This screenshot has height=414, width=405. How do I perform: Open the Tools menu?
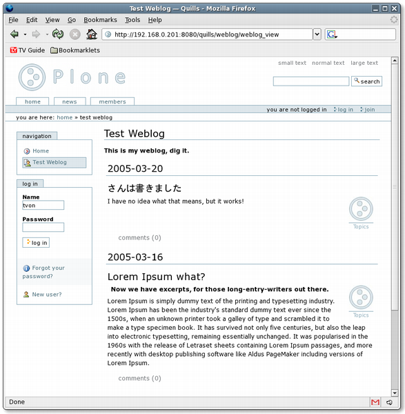point(132,20)
